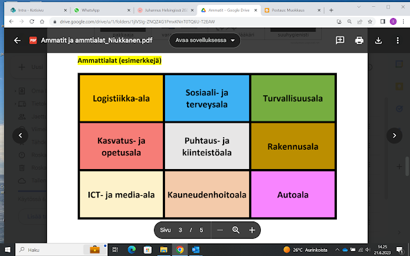The image size is (410, 256).
Task: Close the Ammatit – Google Drive tab
Action: coord(255,10)
